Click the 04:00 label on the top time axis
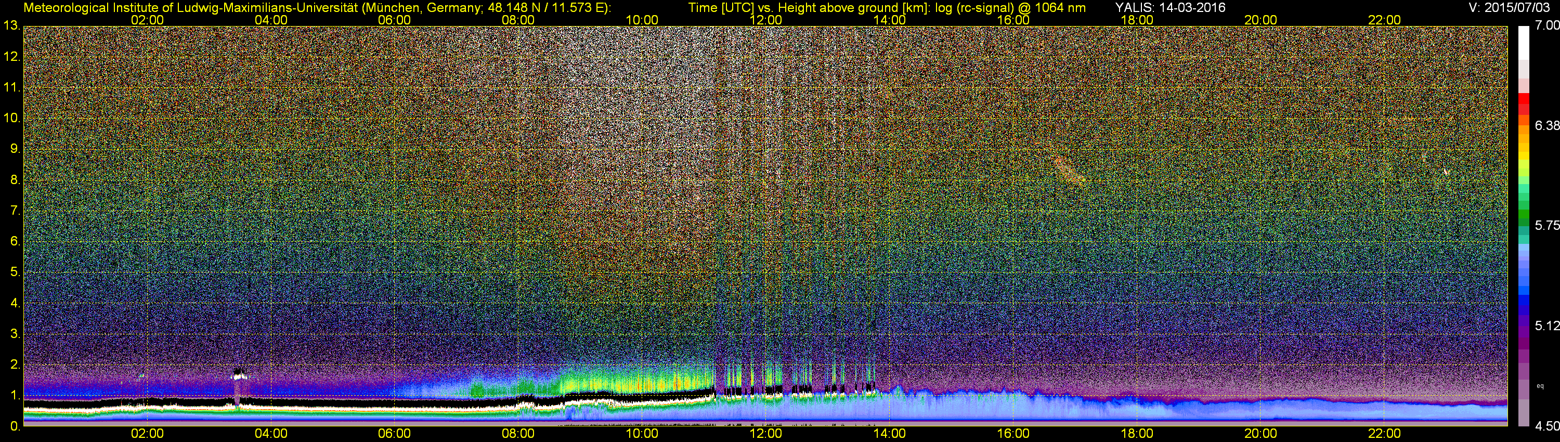 point(271,20)
